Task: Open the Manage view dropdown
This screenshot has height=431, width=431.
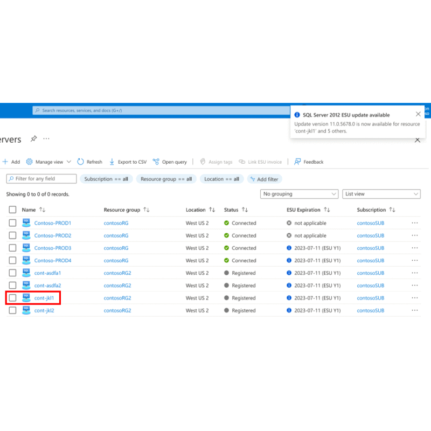Action: coord(48,162)
